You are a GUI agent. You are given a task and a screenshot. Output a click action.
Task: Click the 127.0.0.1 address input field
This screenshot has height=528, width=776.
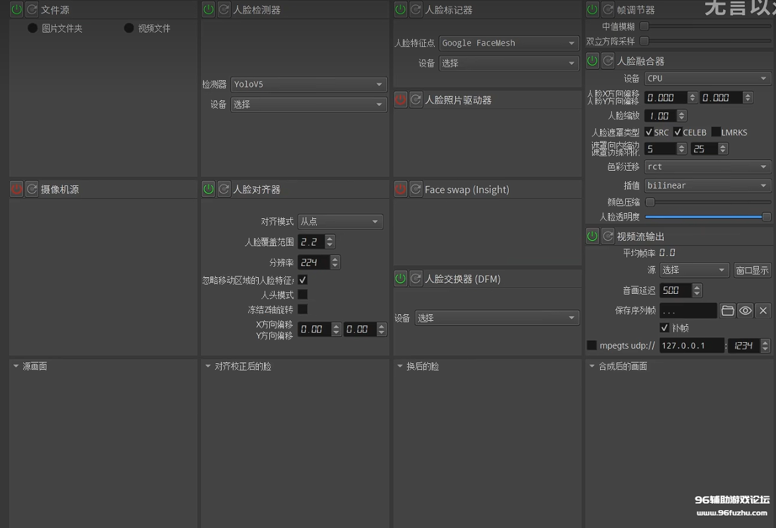point(691,345)
